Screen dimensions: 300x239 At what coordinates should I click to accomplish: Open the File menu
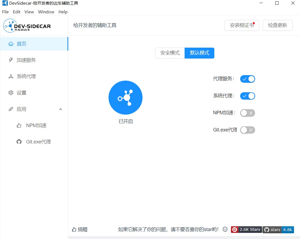[5, 12]
